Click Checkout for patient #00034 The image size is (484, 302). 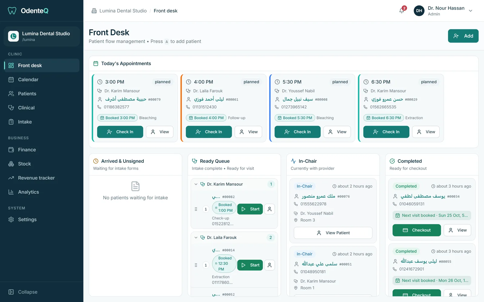pos(417,230)
